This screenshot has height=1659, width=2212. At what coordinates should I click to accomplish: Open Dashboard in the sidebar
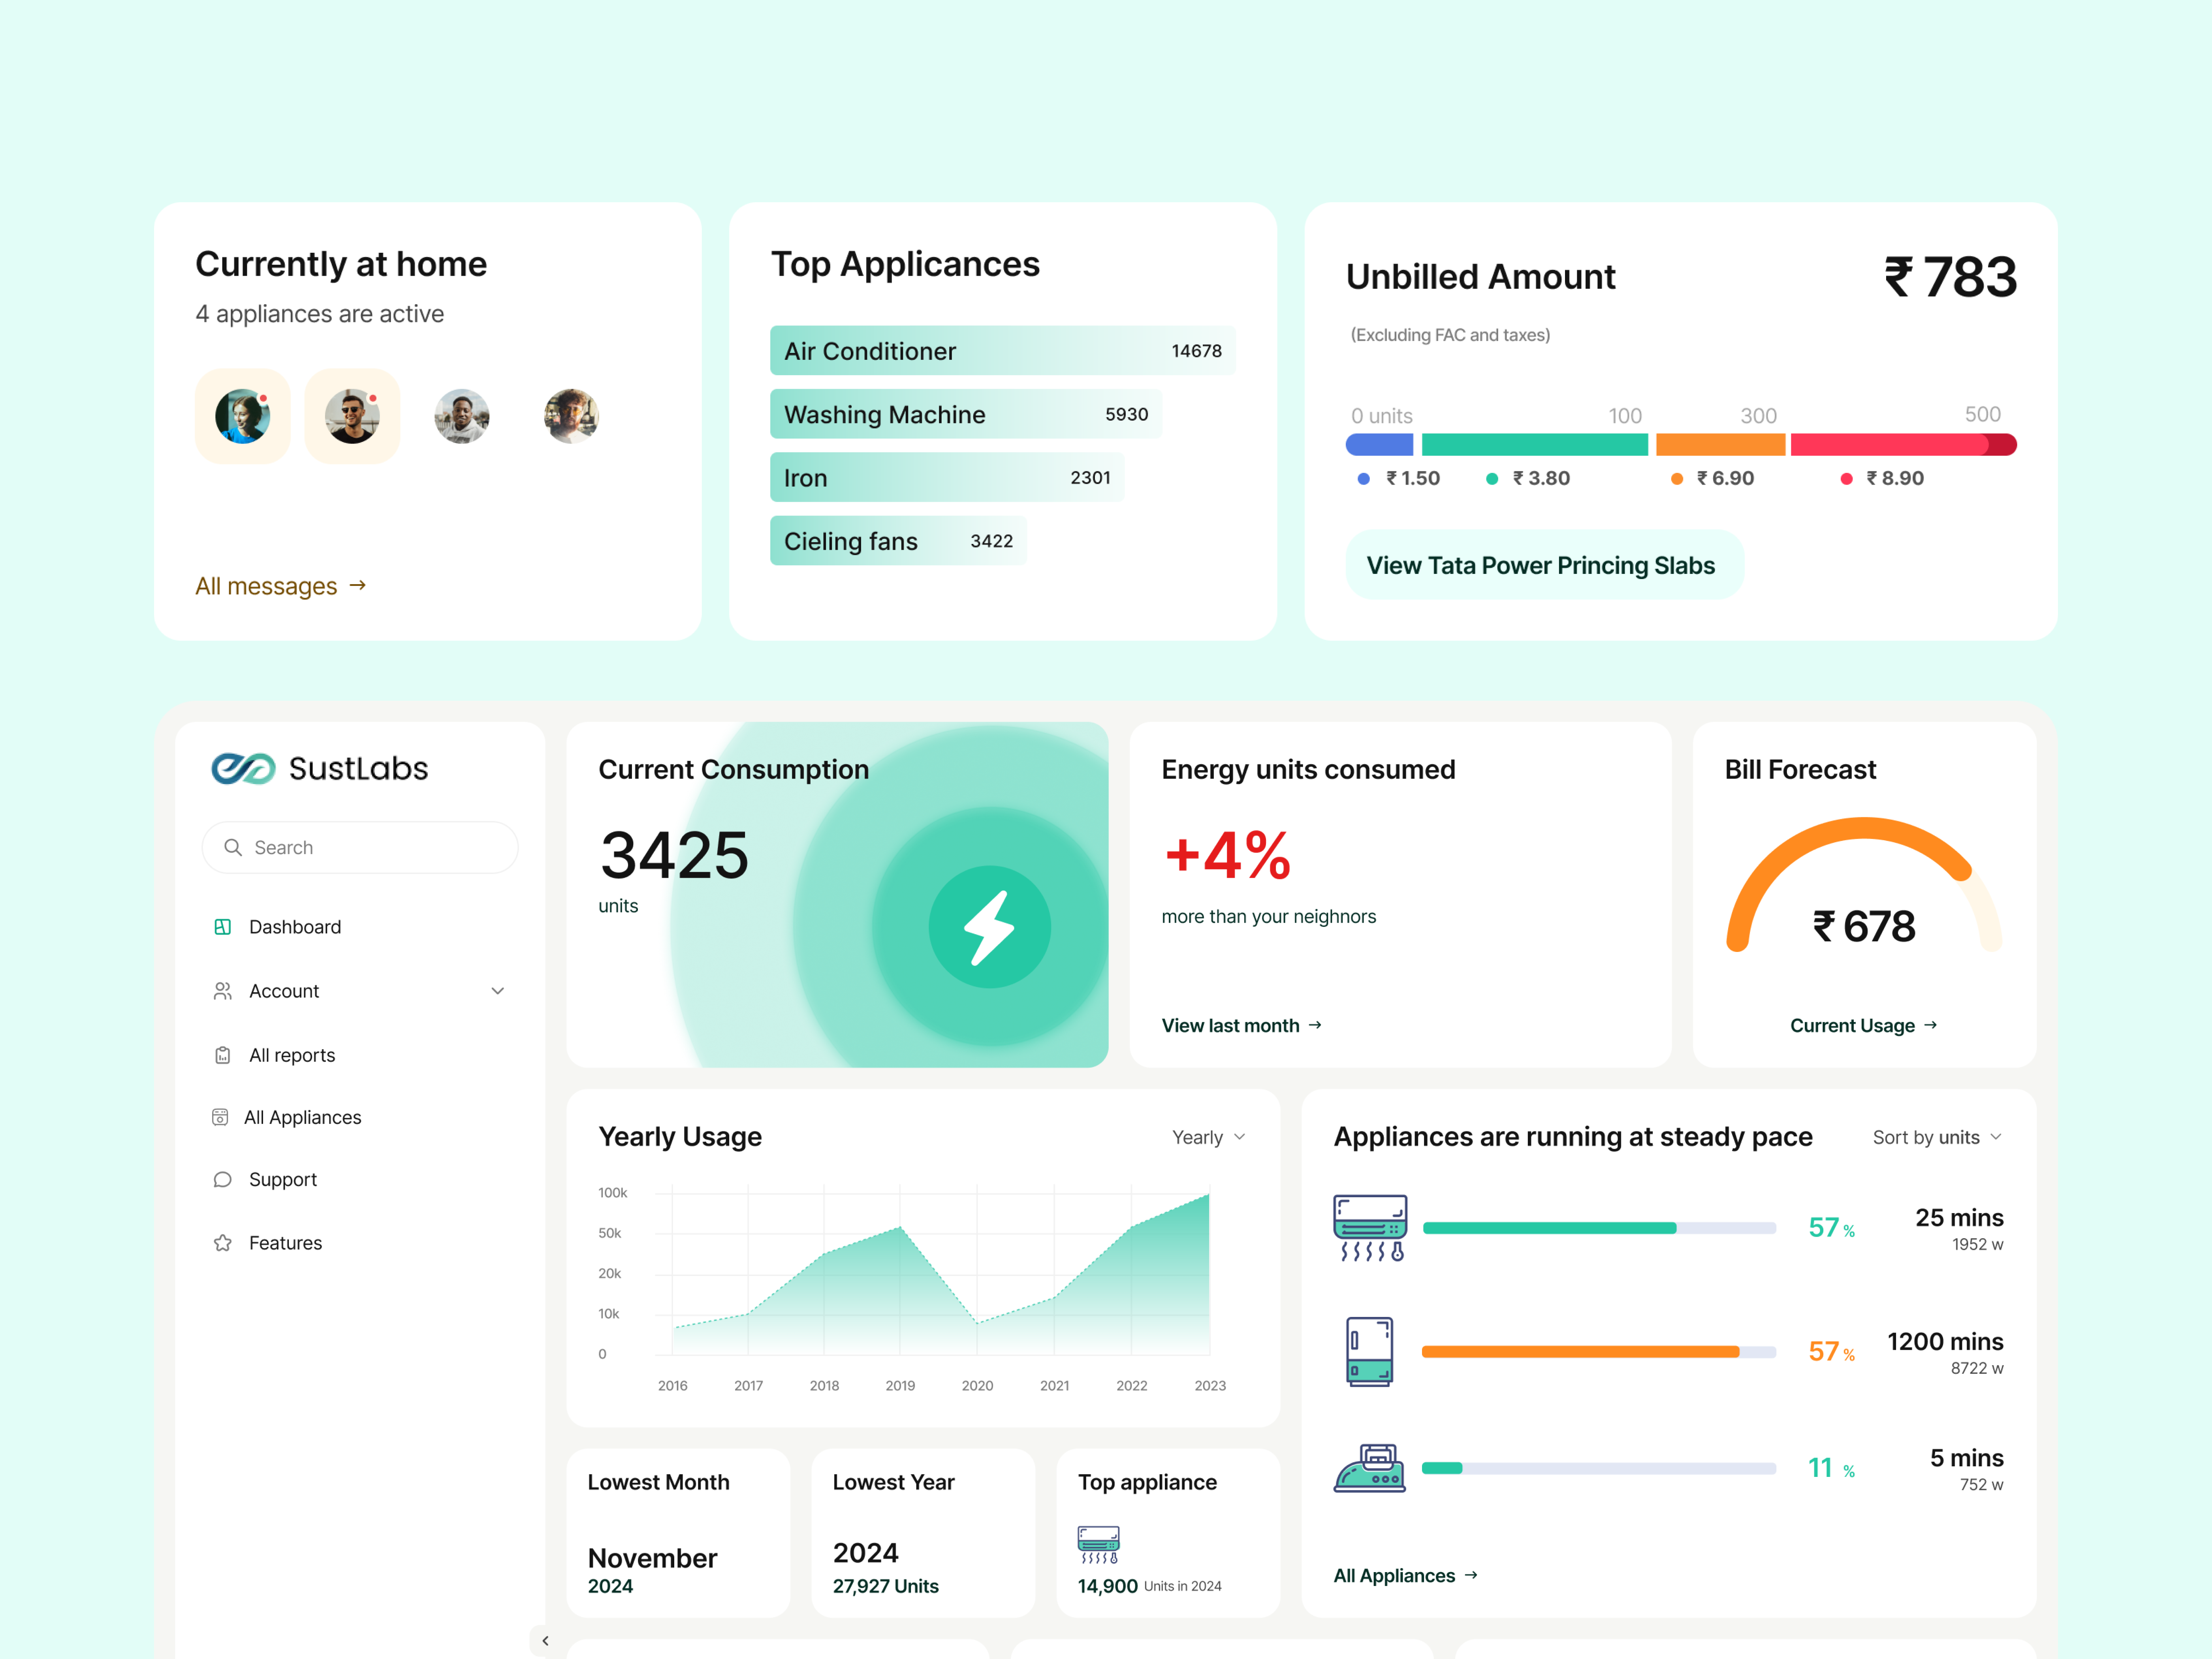[295, 927]
